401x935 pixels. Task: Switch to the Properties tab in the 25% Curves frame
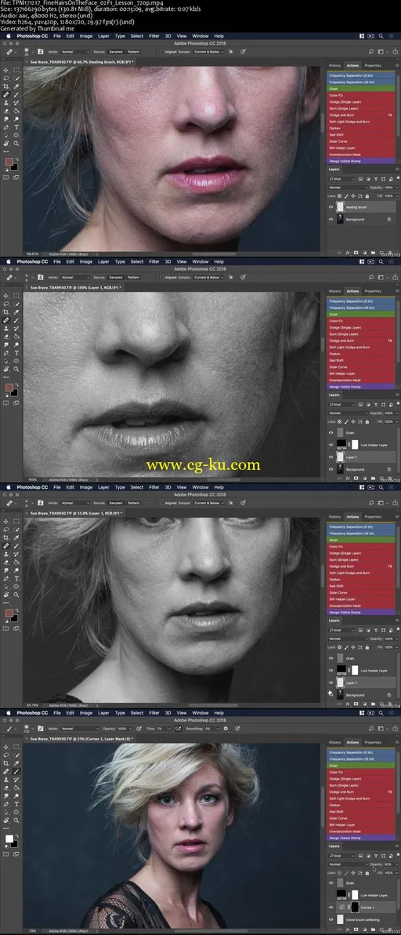pos(373,742)
